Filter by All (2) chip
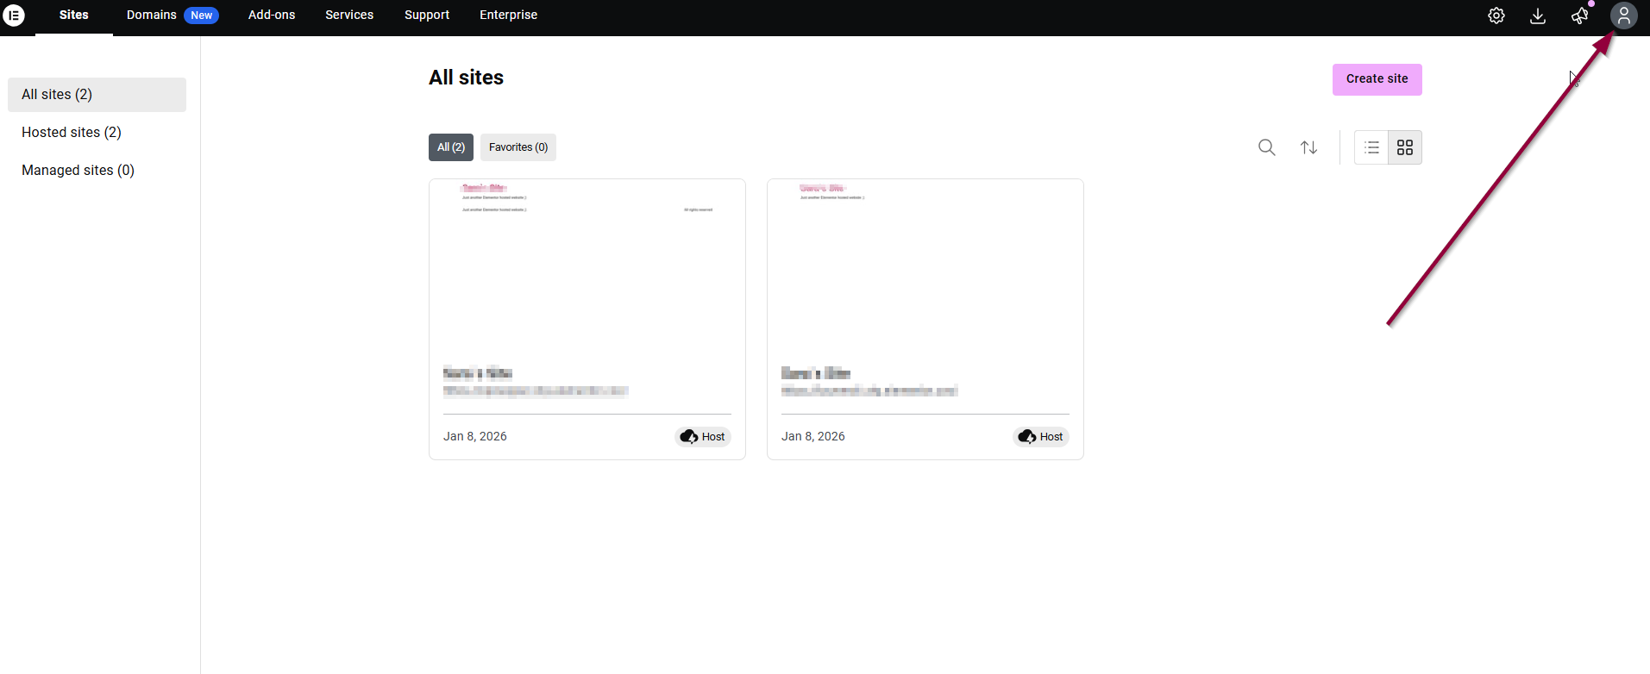This screenshot has height=674, width=1650. coord(450,147)
